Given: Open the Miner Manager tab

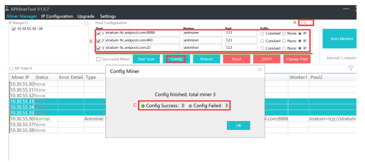Looking at the screenshot, I should pyautogui.click(x=22, y=16).
